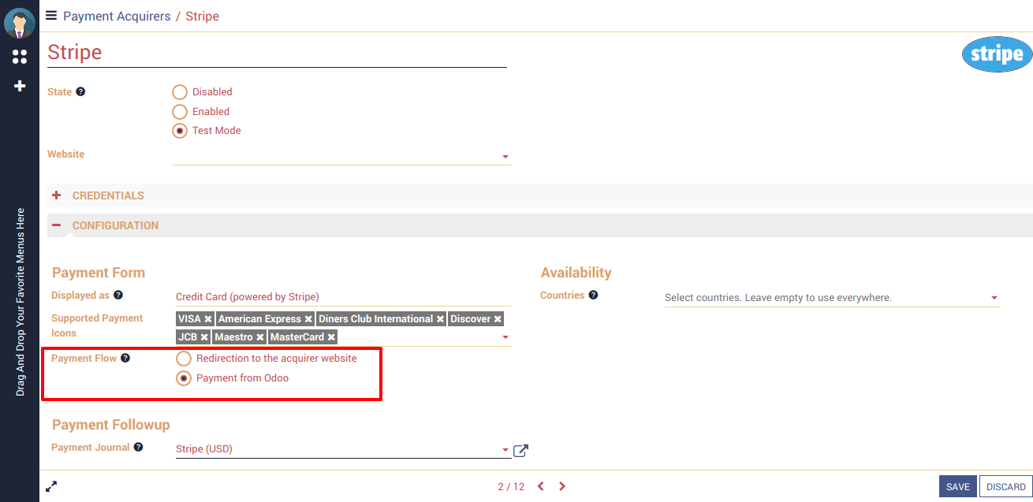The image size is (1033, 502).
Task: Go to previous record arrow
Action: coord(541,486)
